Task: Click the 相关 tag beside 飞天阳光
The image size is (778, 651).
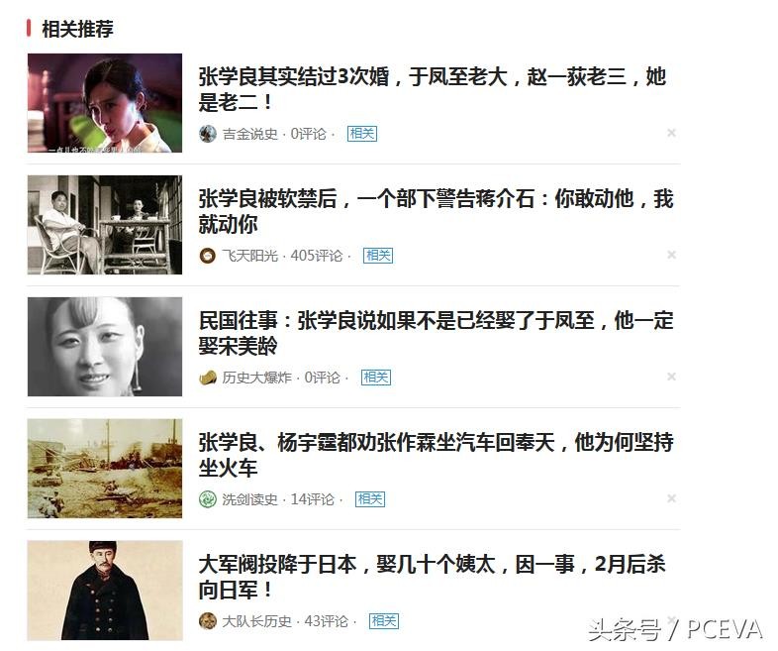Action: tap(378, 256)
